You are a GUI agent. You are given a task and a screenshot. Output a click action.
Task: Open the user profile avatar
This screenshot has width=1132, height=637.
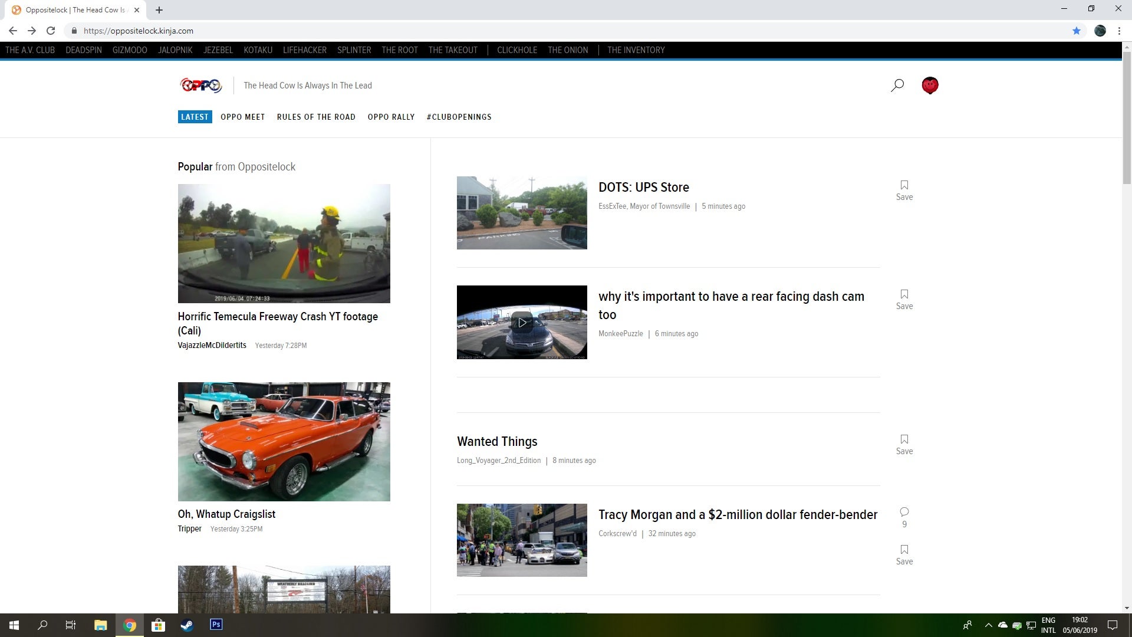(930, 86)
